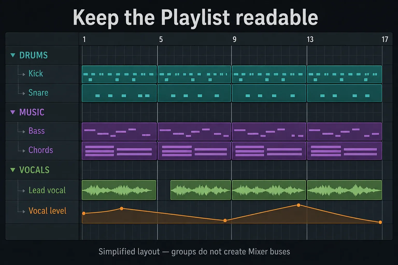The width and height of the screenshot is (398, 265).
Task: Select the Bass pattern clip starting at bar 9
Action: pyautogui.click(x=269, y=131)
